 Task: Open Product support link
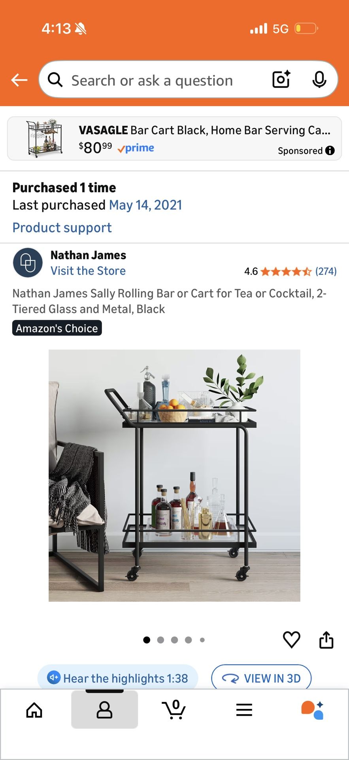pos(62,228)
